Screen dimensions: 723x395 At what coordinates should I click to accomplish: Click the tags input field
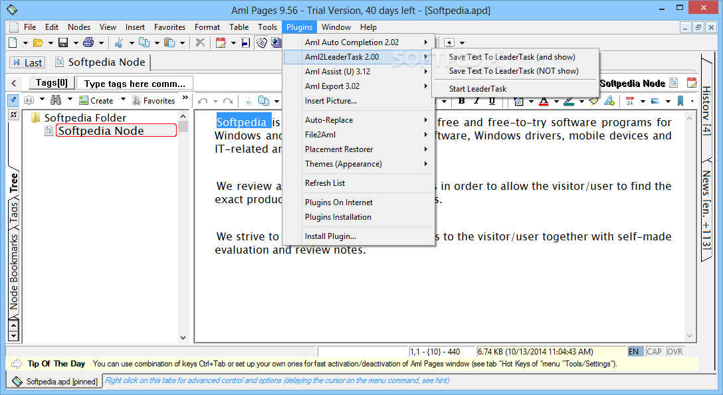coord(135,84)
